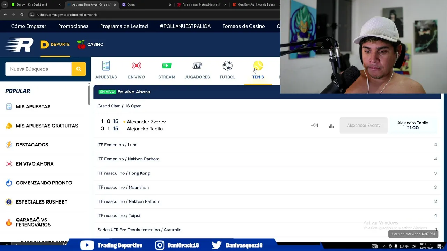This screenshot has width=447, height=251.
Task: Expand ITF Femenino / Luan section
Action: pos(267,145)
